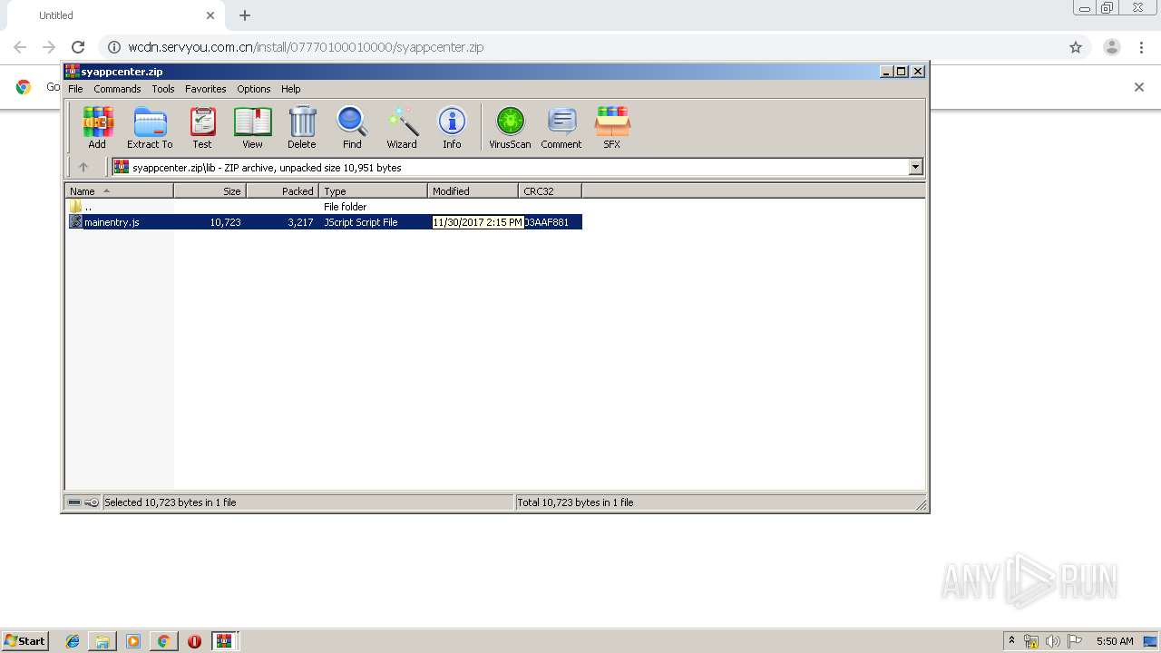Show archive Info
1161x653 pixels.
(x=452, y=127)
